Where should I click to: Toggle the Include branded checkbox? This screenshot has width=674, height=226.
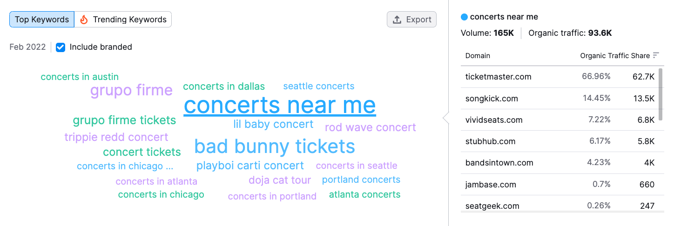tap(61, 47)
